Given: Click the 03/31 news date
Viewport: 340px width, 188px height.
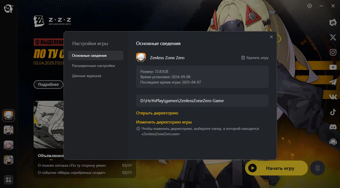Looking at the screenshot, I should (127, 165).
